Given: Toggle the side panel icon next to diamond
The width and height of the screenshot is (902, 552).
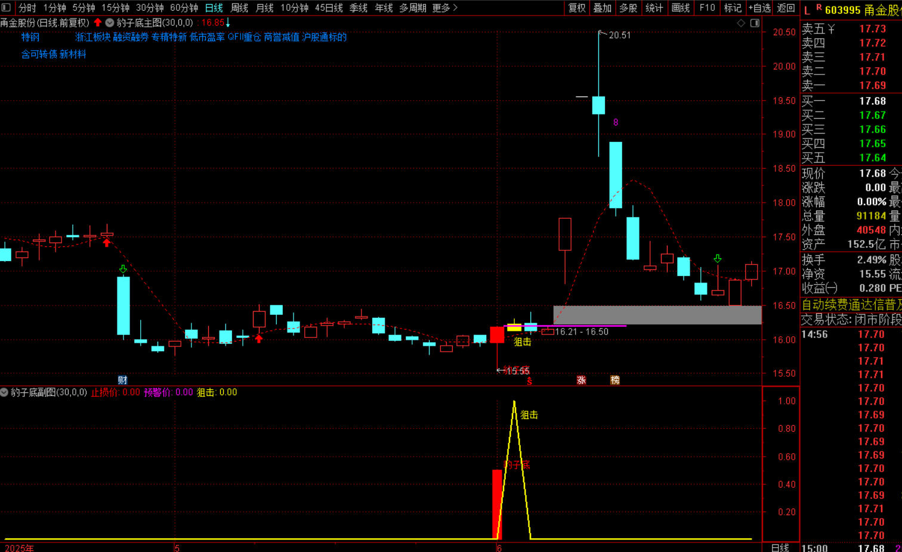Looking at the screenshot, I should [x=755, y=23].
